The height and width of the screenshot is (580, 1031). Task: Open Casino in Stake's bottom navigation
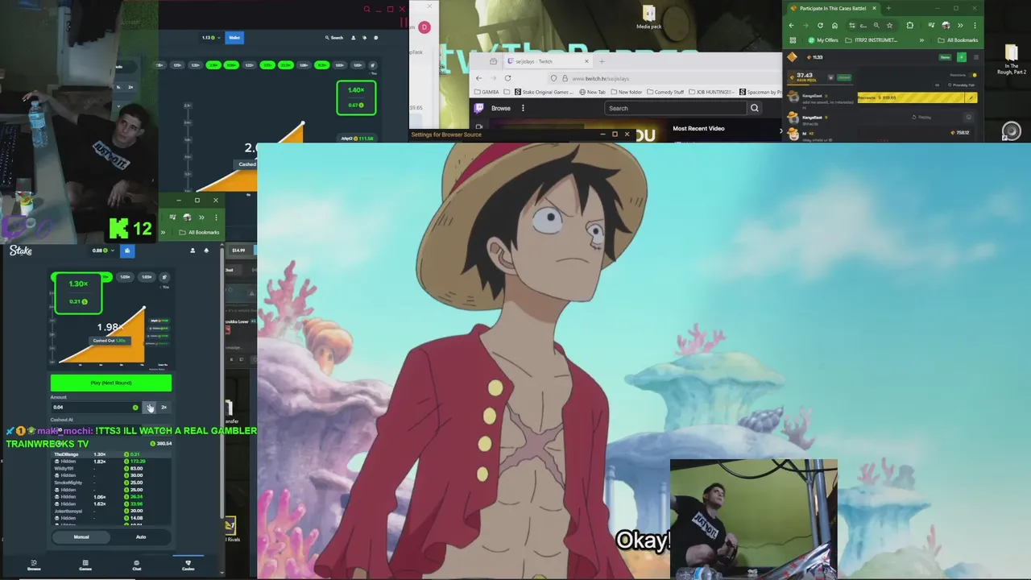tap(188, 565)
